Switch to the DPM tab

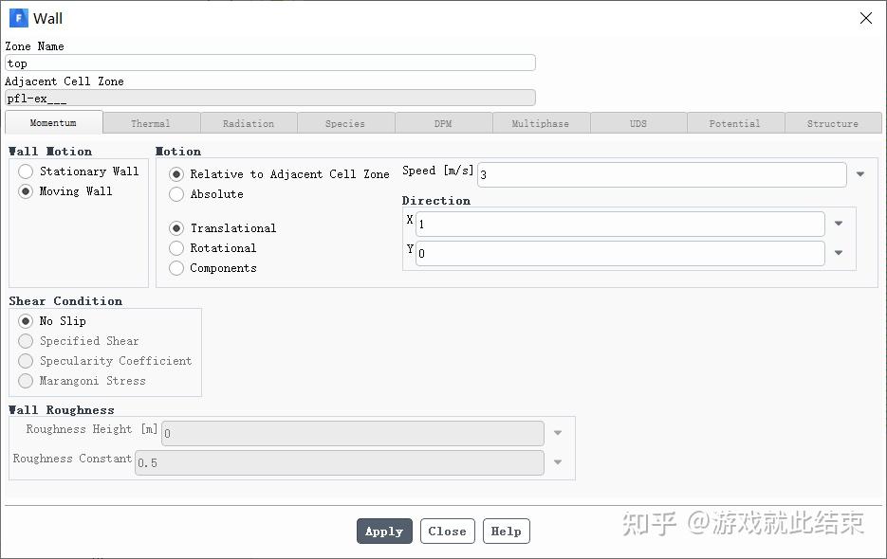[x=443, y=122]
